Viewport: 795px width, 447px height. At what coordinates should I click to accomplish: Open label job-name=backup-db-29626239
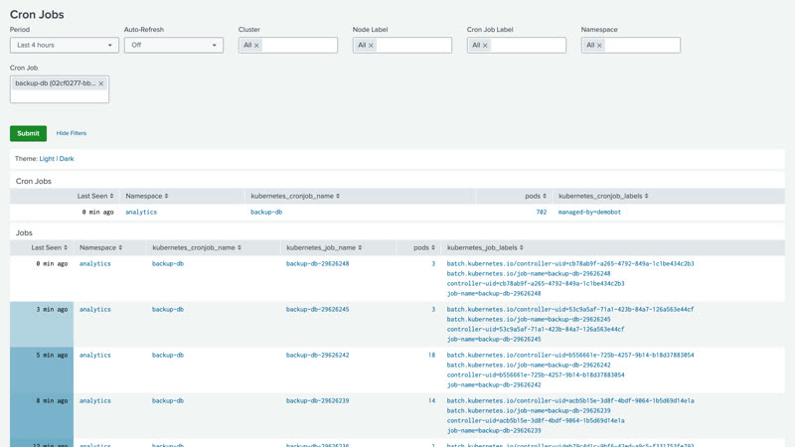pyautogui.click(x=494, y=430)
